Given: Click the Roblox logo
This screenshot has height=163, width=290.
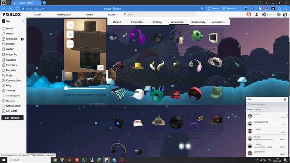Looking at the screenshot, I should click(x=12, y=14).
